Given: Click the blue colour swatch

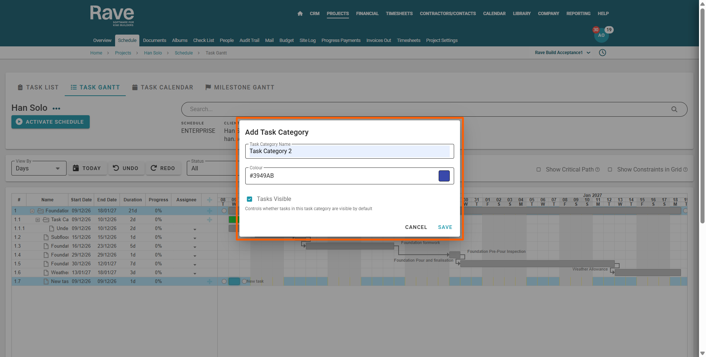Looking at the screenshot, I should coord(444,176).
